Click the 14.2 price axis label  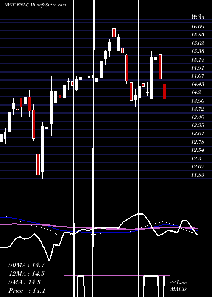pyautogui.click(x=196, y=92)
